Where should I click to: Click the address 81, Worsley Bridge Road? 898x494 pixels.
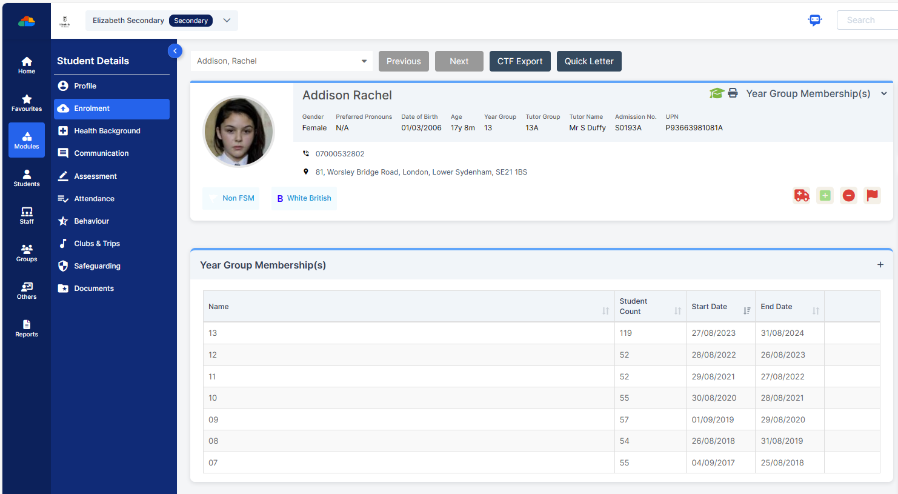(x=421, y=172)
